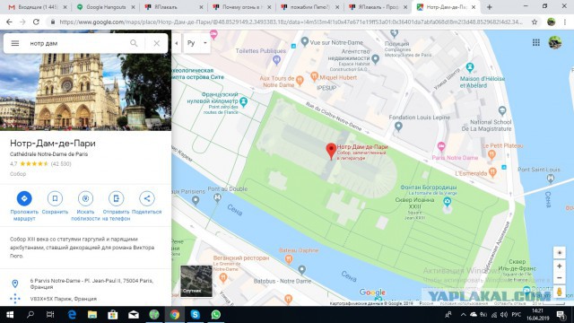Click the Поделиться label

click(147, 212)
